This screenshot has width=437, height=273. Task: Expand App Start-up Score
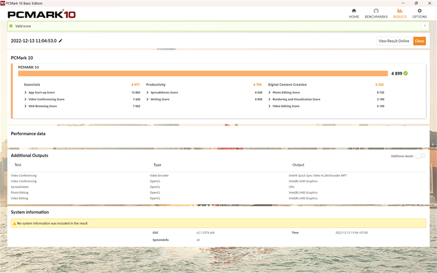click(x=25, y=92)
